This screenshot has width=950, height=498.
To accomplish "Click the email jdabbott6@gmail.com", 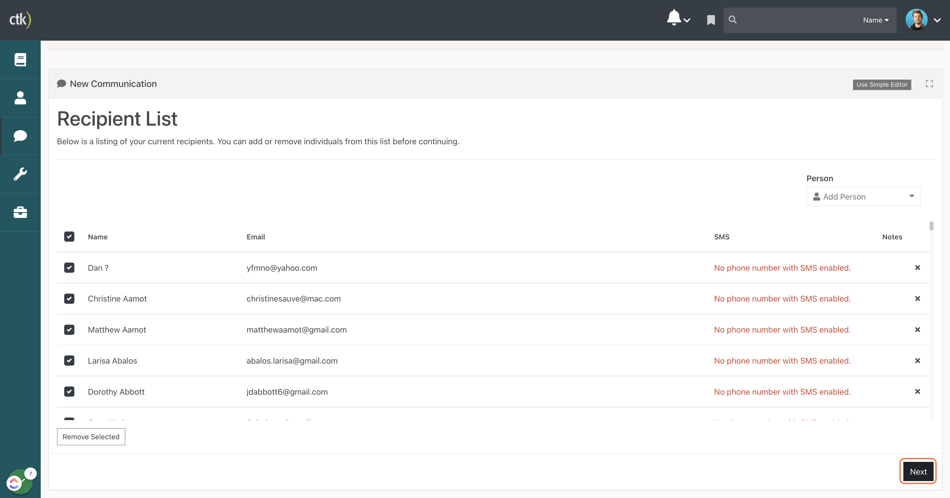I will point(287,392).
